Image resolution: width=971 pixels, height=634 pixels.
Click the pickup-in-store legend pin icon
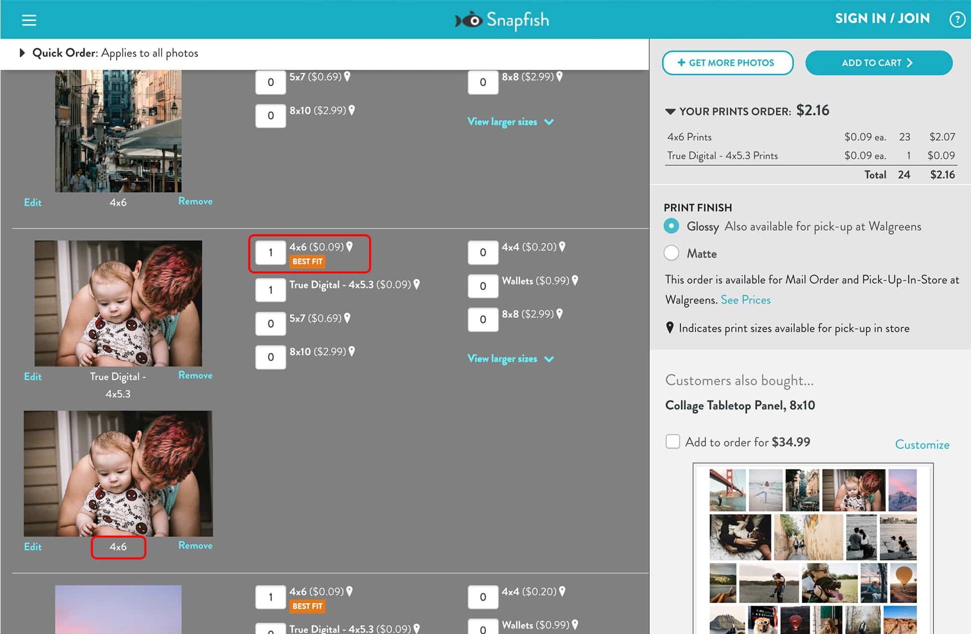pyautogui.click(x=670, y=328)
